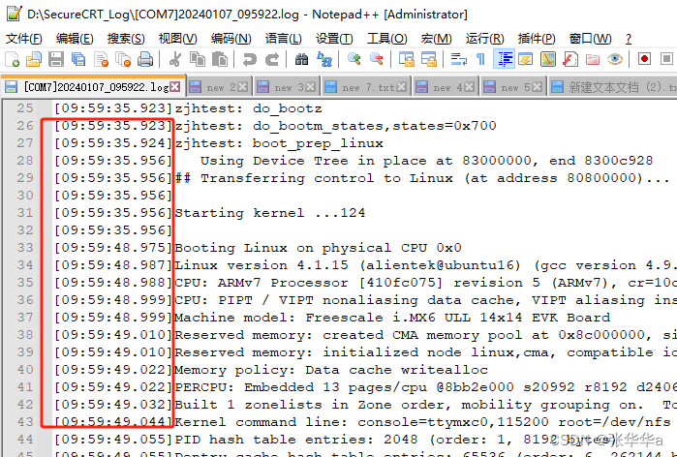Screen dimensions: 677x457
Task: Cut selection with the scissors icon
Action: click(x=175, y=59)
